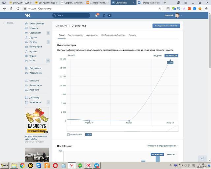The image size is (211, 169).
Task: Click Выгрузить статистику button
Action: pyautogui.click(x=166, y=26)
